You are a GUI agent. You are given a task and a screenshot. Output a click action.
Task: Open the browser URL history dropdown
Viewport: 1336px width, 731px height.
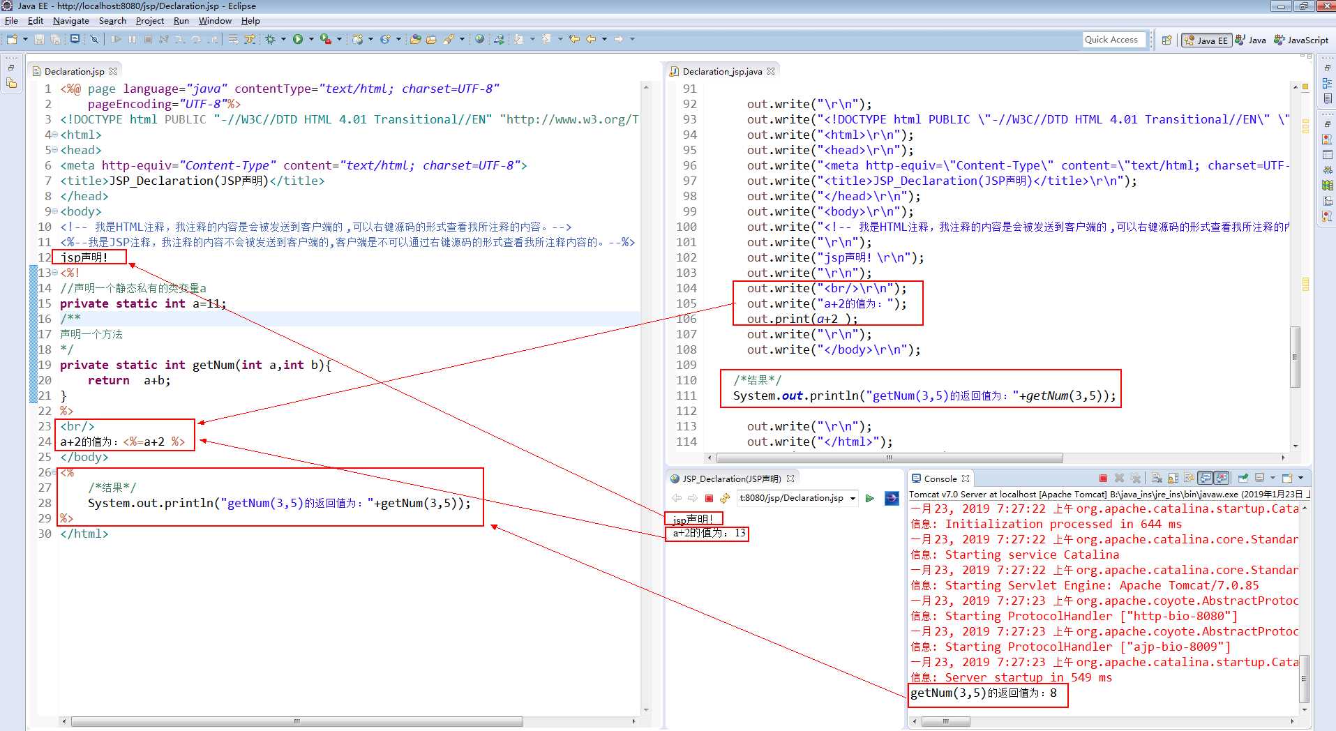(x=853, y=498)
